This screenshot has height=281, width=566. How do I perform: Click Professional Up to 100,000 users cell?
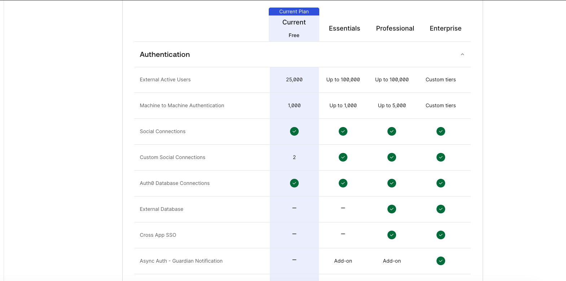392,80
